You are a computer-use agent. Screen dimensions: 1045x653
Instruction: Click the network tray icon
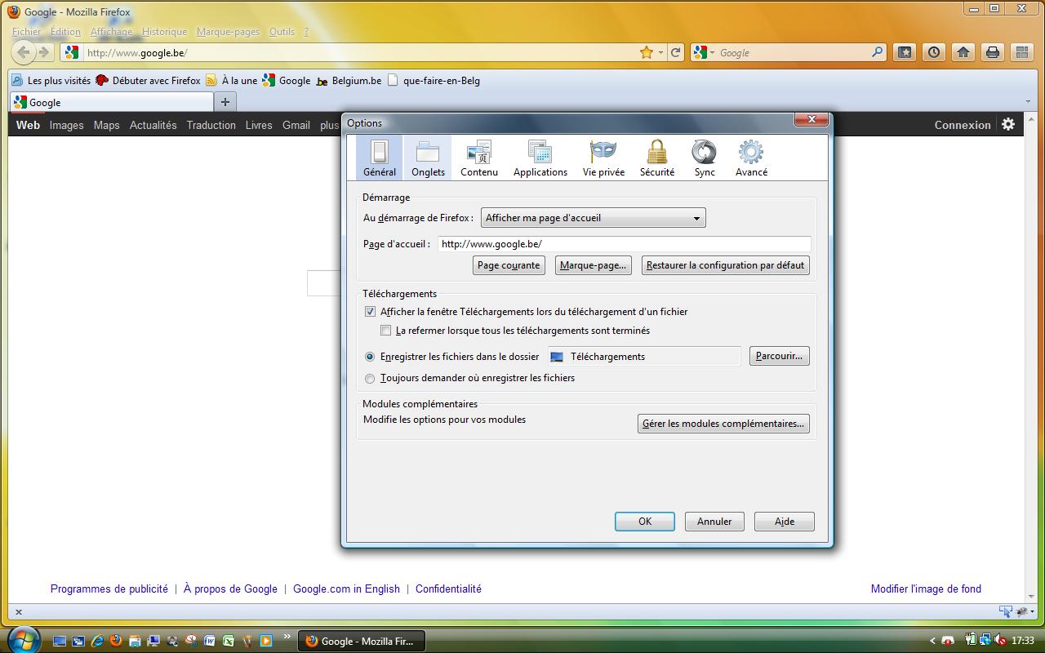click(x=985, y=641)
